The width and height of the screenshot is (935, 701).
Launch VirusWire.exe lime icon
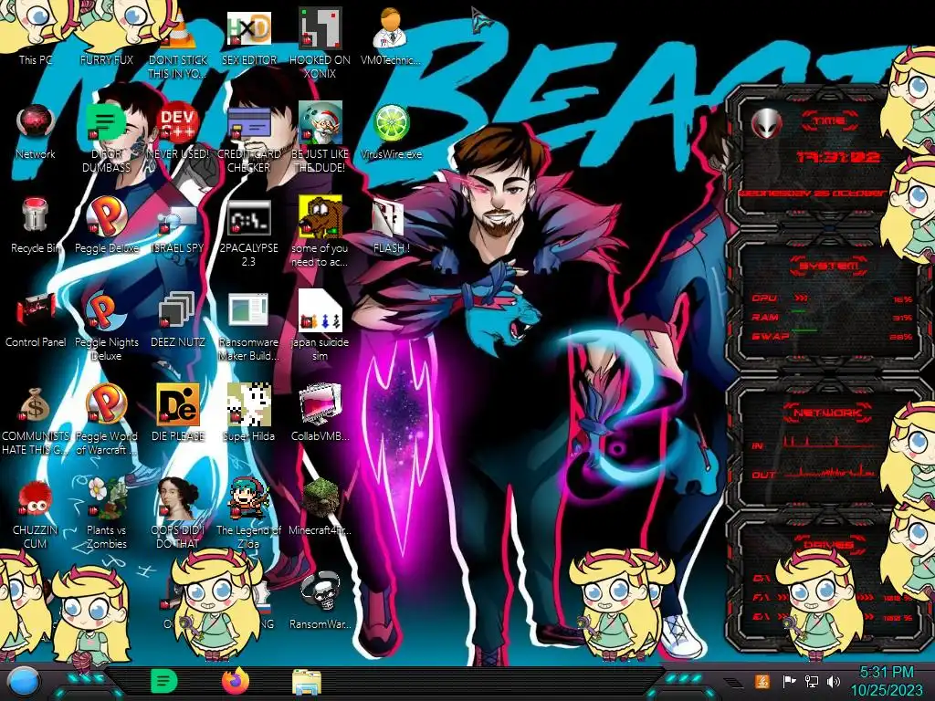pyautogui.click(x=391, y=131)
